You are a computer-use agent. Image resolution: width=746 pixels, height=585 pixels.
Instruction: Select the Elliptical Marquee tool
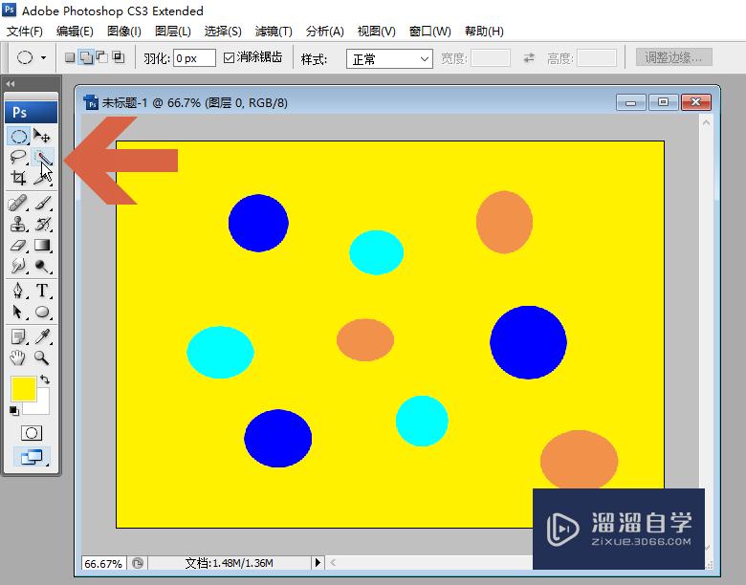[18, 137]
